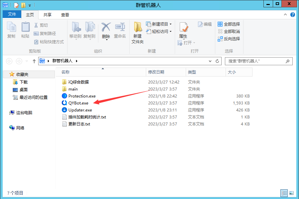The height and width of the screenshot is (199, 299).
Task: Click Quick Access properties icon in title bar
Action: coord(16,5)
